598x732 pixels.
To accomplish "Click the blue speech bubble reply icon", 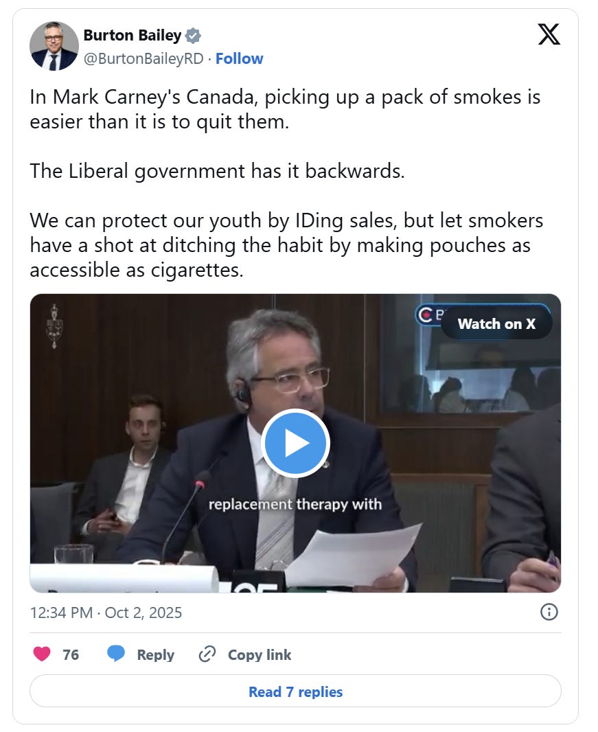I will pyautogui.click(x=116, y=654).
